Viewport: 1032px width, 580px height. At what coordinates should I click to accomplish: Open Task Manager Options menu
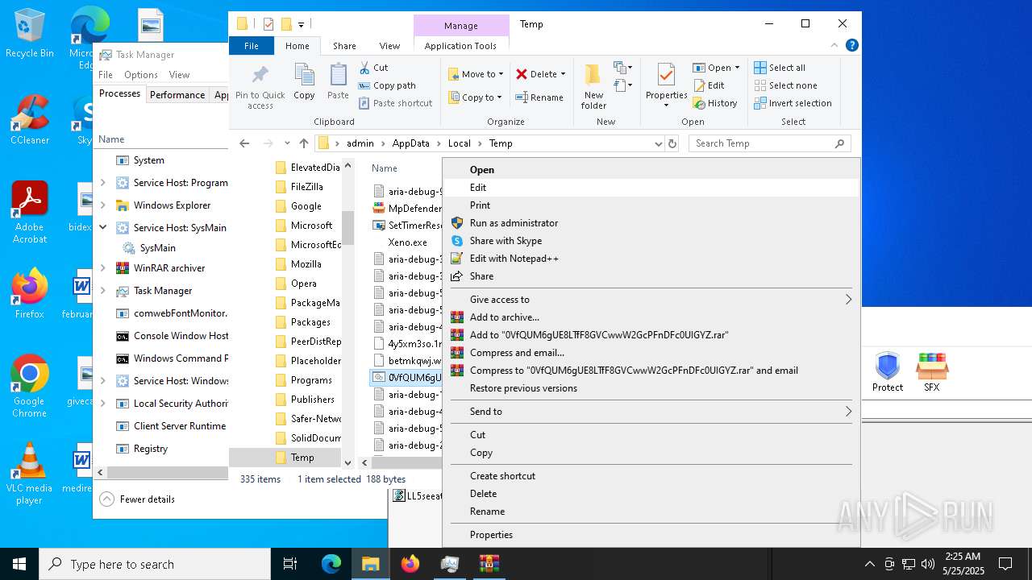(x=141, y=75)
